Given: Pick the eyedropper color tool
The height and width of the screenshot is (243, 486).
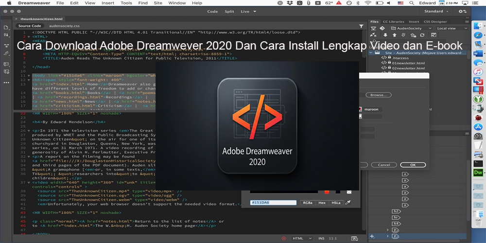Looking at the screenshot, I should [348, 202].
